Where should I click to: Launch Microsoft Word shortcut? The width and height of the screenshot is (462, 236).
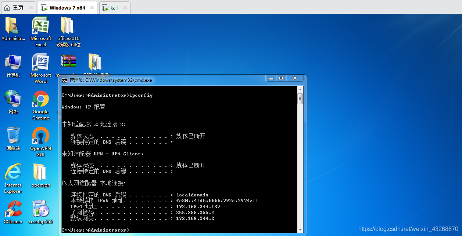[x=40, y=63]
